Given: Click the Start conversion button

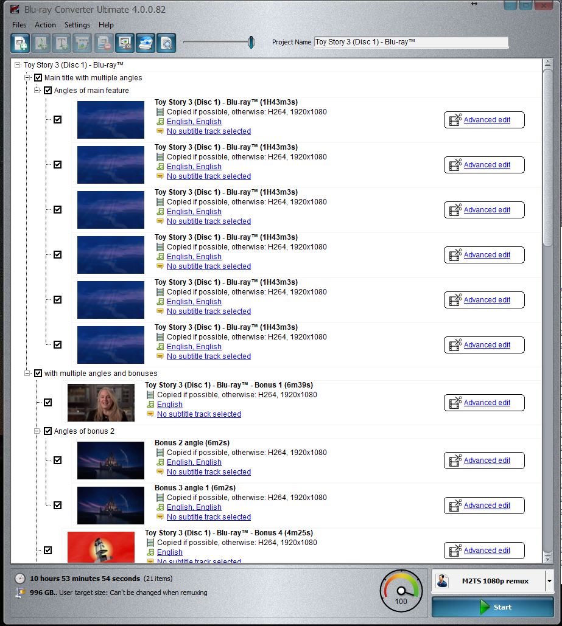Looking at the screenshot, I should coord(493,607).
